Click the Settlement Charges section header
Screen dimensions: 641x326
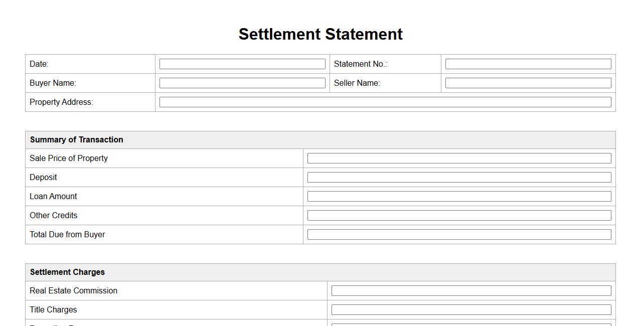[x=67, y=272]
